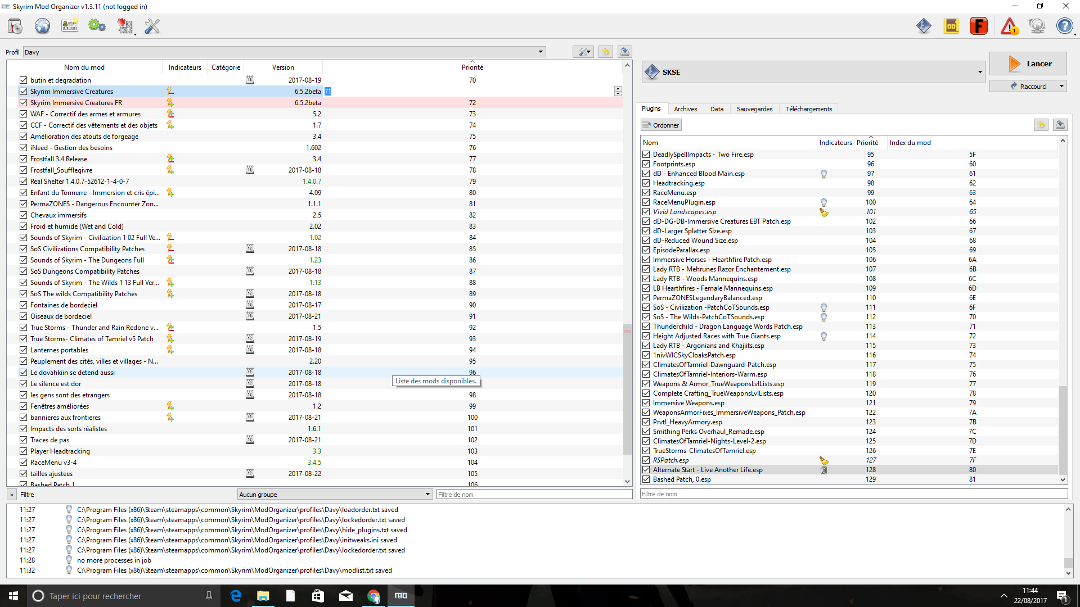Switch to the Archives tab
1080x607 pixels.
[x=685, y=109]
